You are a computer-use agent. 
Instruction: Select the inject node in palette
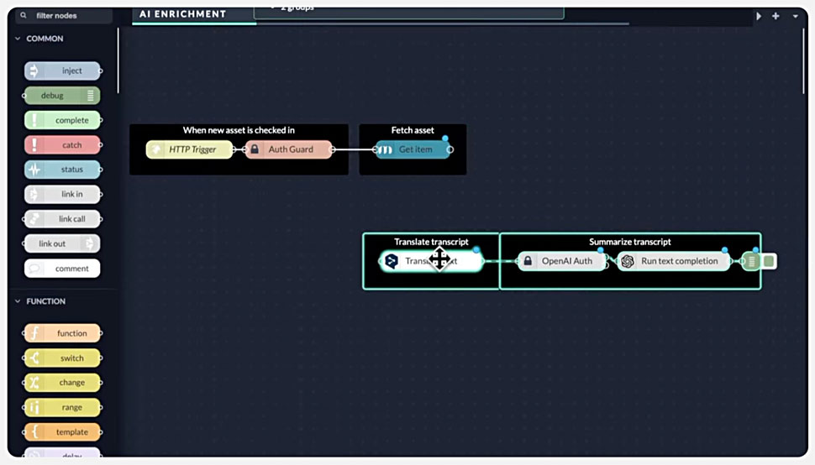(63, 71)
